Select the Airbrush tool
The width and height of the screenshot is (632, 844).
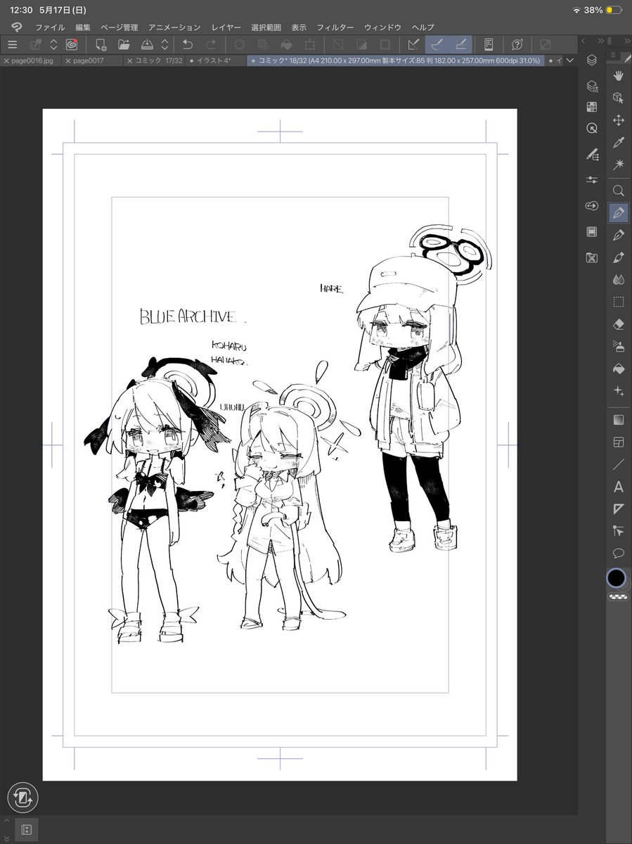coord(619,346)
